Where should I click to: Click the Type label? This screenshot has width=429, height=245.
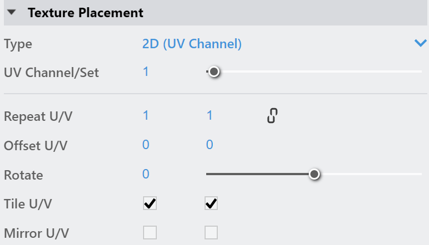tap(18, 44)
